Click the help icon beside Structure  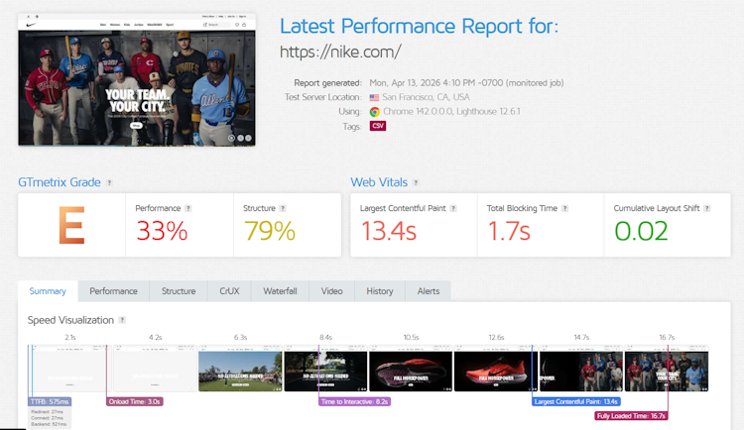coord(283,208)
